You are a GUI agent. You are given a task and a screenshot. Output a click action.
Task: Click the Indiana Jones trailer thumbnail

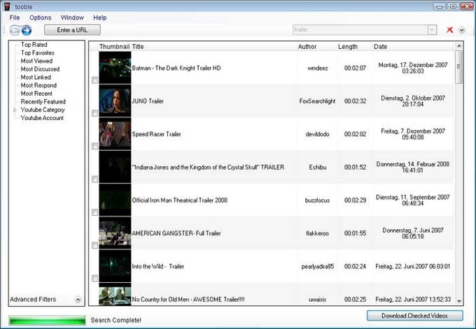pyautogui.click(x=115, y=167)
